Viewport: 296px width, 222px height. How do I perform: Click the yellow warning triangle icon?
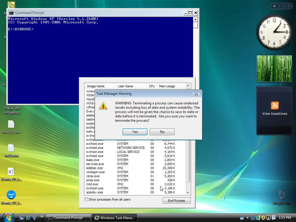103,106
